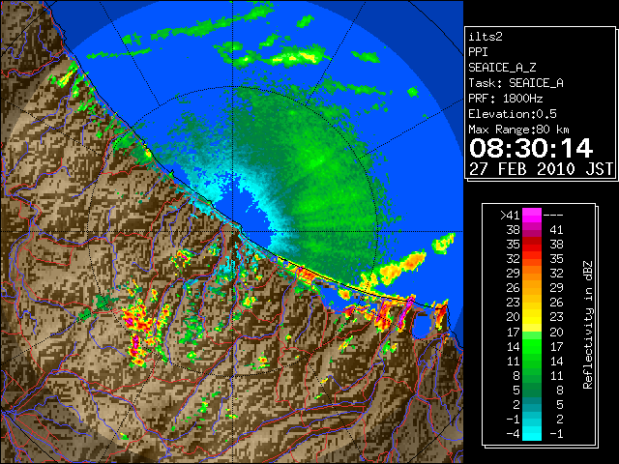The height and width of the screenshot is (464, 619).
Task: Click the '27 FEB 2010 JST' date
Action: coord(542,169)
